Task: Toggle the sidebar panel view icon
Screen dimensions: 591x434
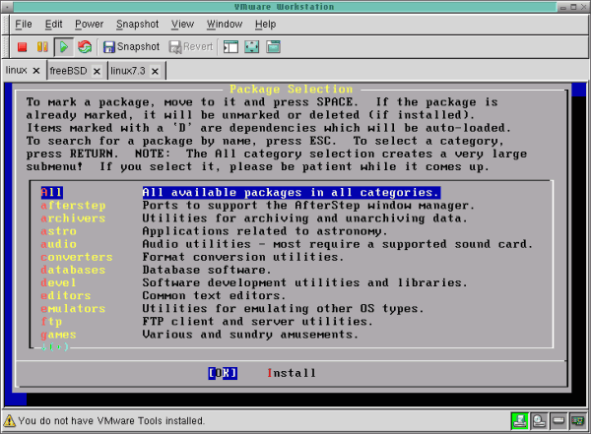Action: (230, 47)
